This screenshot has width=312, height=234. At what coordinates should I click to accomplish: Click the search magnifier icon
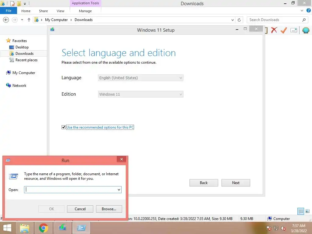[304, 20]
